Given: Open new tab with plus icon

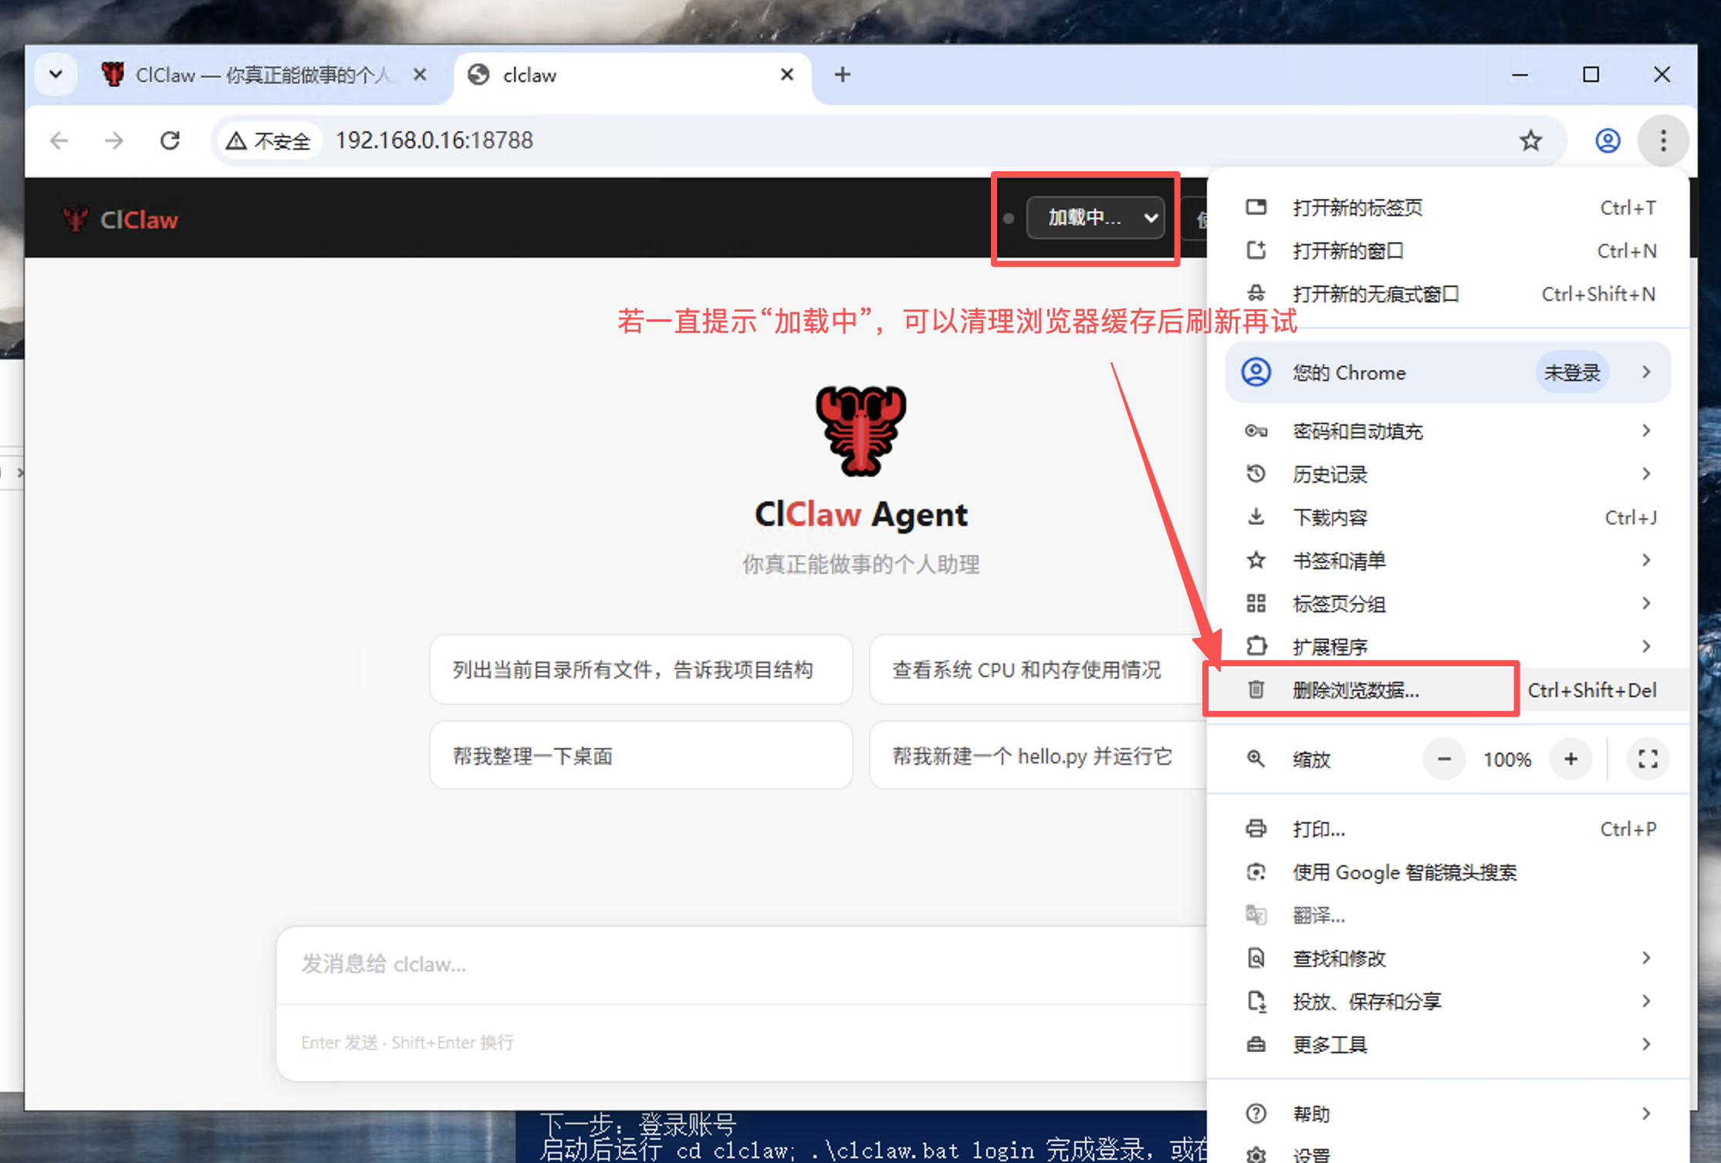Looking at the screenshot, I should 842,75.
